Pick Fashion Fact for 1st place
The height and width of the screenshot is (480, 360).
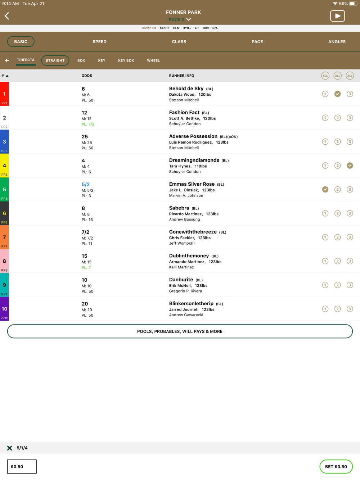(x=325, y=118)
